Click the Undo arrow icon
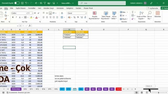Viewport: 168px width, 94px height. coord(26,3)
